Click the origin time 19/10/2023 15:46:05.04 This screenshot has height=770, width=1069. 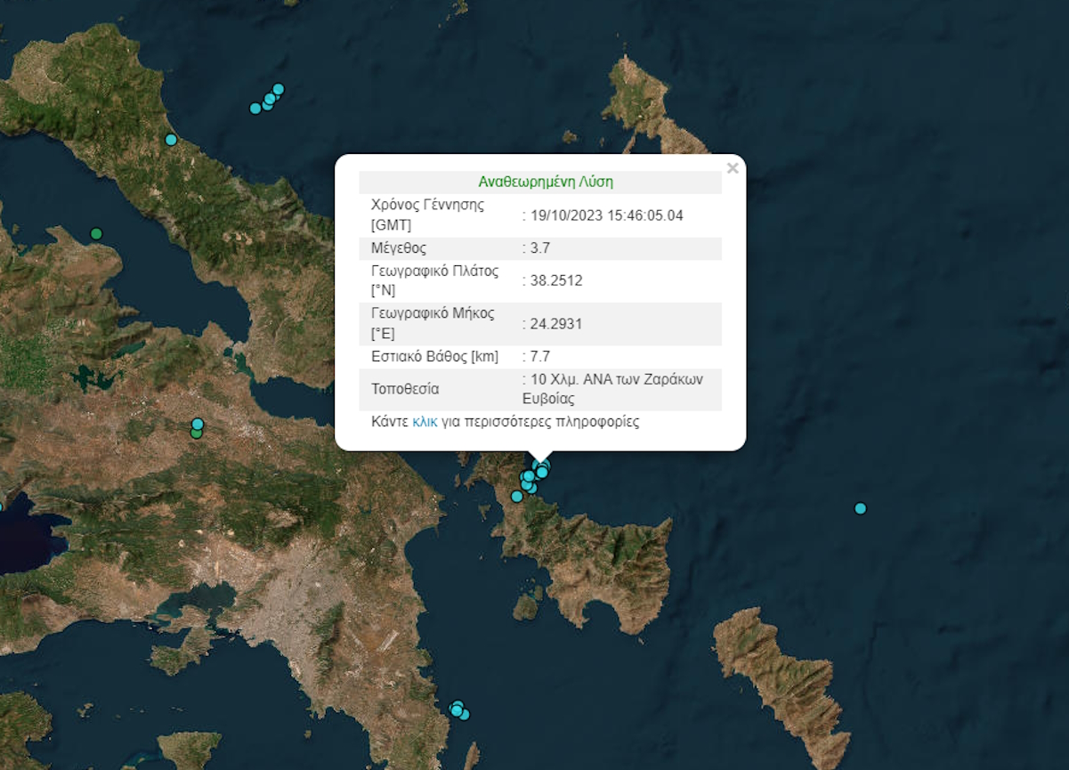pyautogui.click(x=606, y=215)
